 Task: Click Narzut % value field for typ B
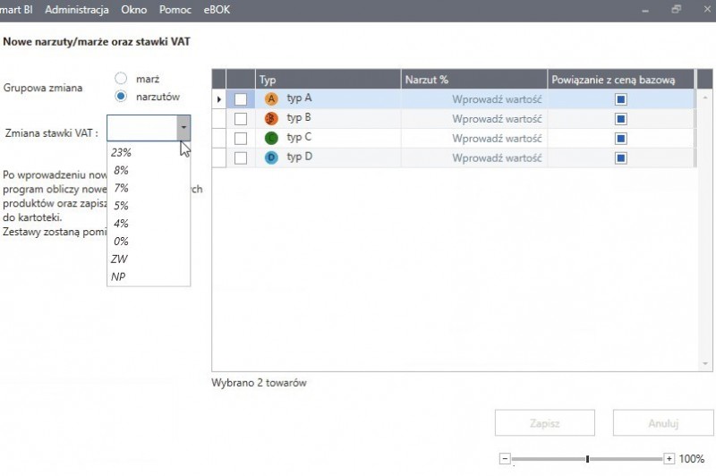[474, 119]
